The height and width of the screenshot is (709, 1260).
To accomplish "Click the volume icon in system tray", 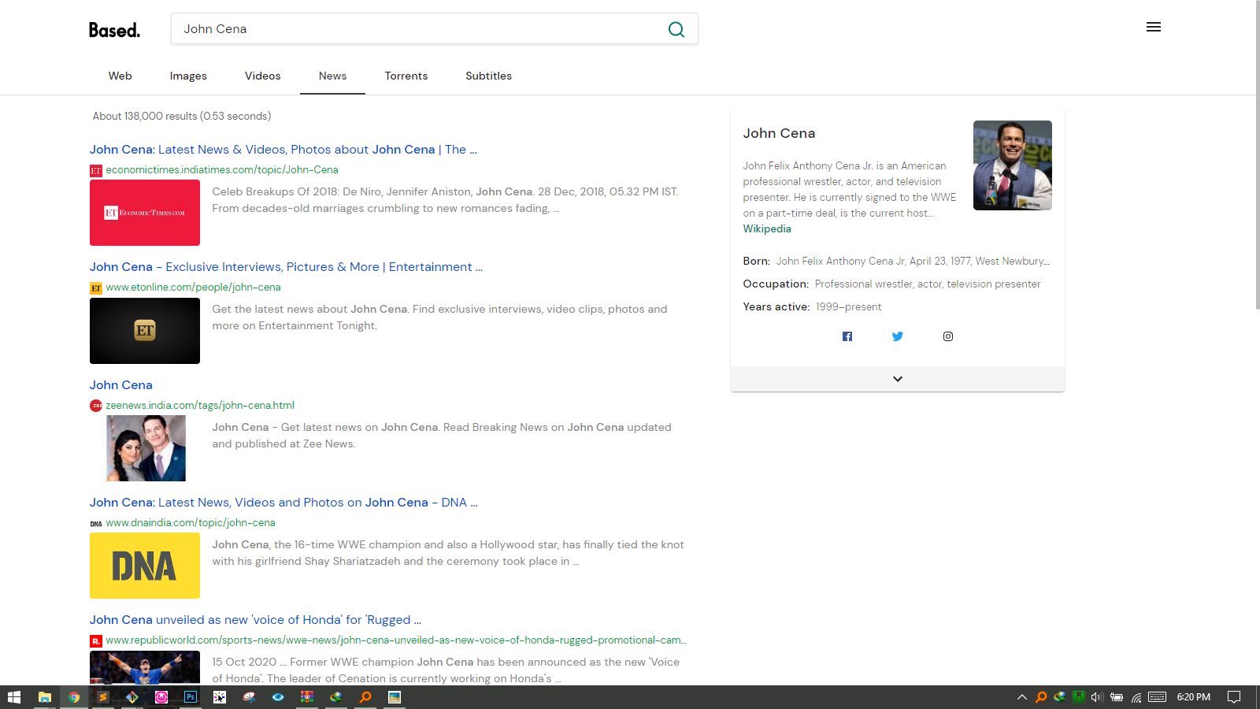I will pyautogui.click(x=1096, y=697).
